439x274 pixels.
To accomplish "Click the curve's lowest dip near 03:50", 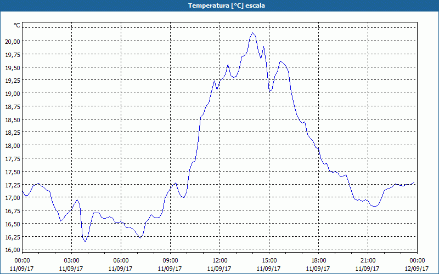I will [86, 241].
